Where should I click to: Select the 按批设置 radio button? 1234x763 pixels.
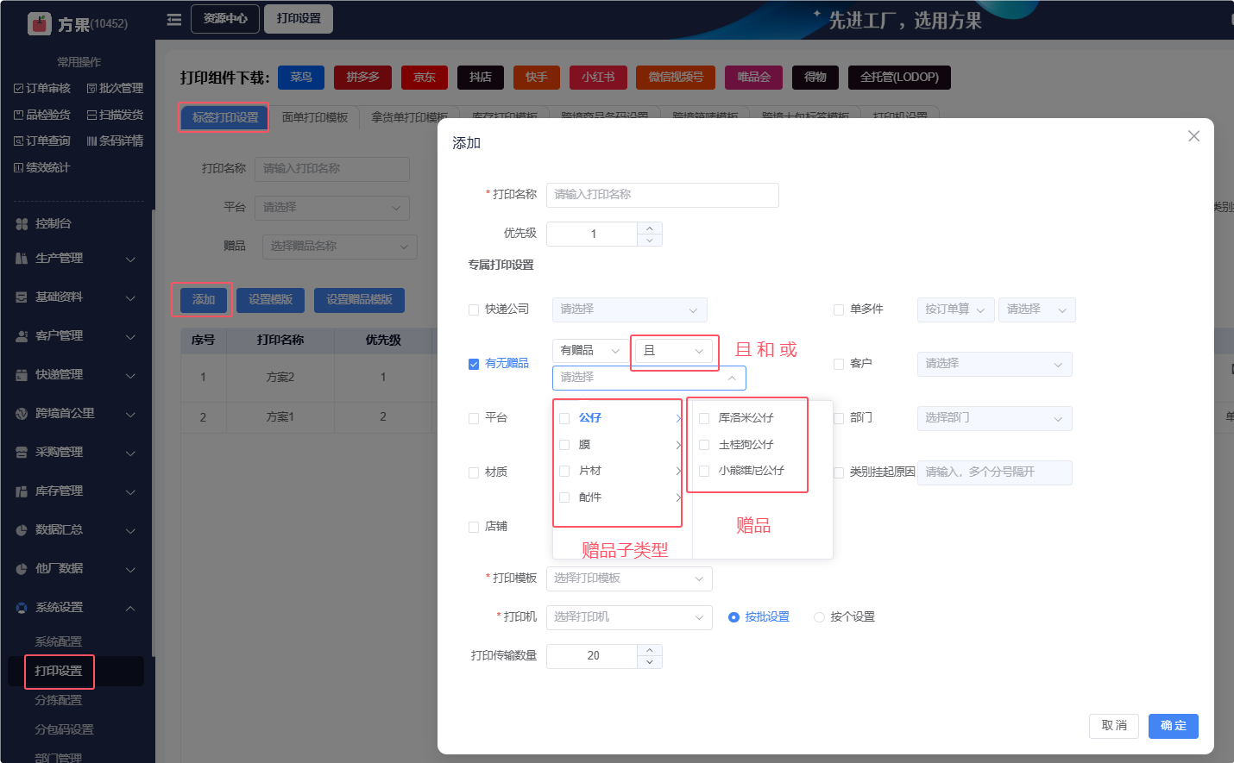[733, 617]
